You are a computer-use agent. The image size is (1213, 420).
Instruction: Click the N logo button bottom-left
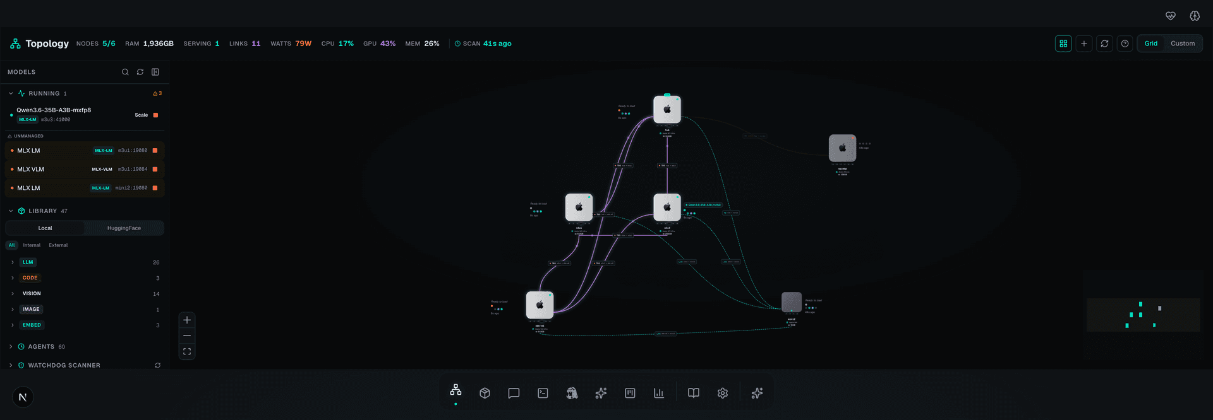[x=23, y=397]
